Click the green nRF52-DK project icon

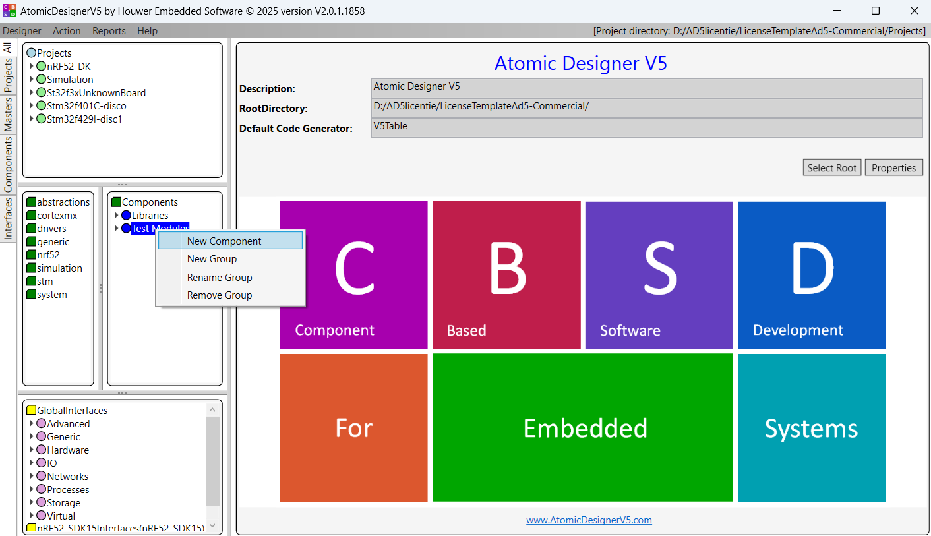pyautogui.click(x=41, y=67)
